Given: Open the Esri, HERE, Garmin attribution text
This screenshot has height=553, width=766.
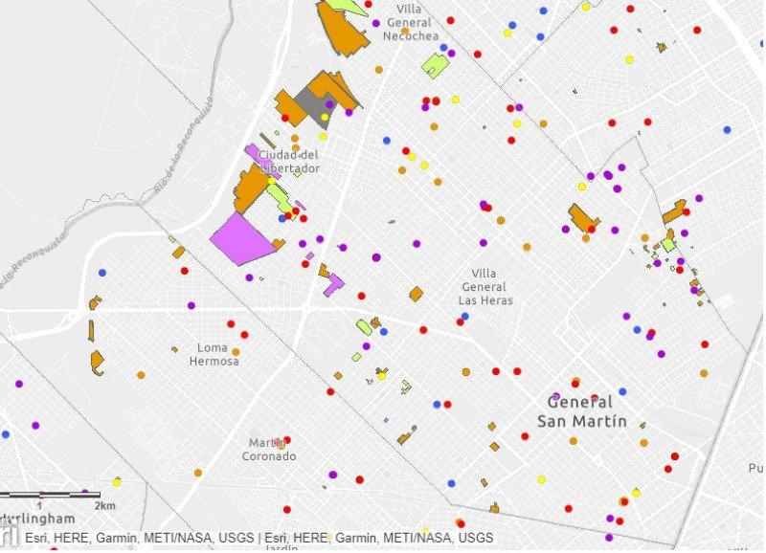Looking at the screenshot, I should click(259, 538).
